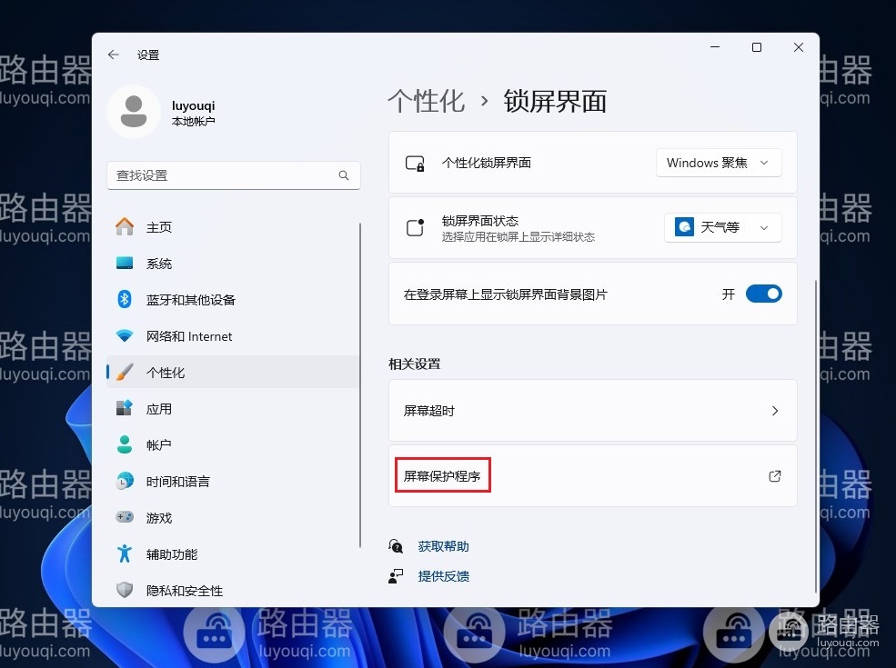Click the search magnifier icon
Viewport: 896px width, 668px height.
[x=344, y=175]
